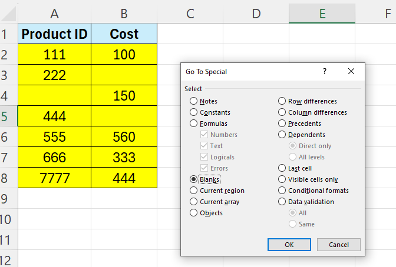Close the Go To Special dialog

tap(351, 71)
